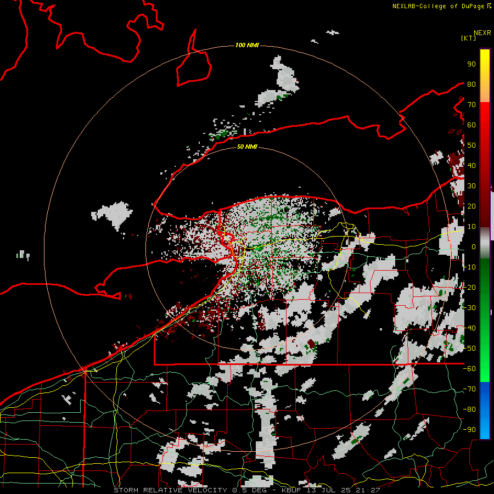Select the NEXR label above the color scale

coord(482,32)
